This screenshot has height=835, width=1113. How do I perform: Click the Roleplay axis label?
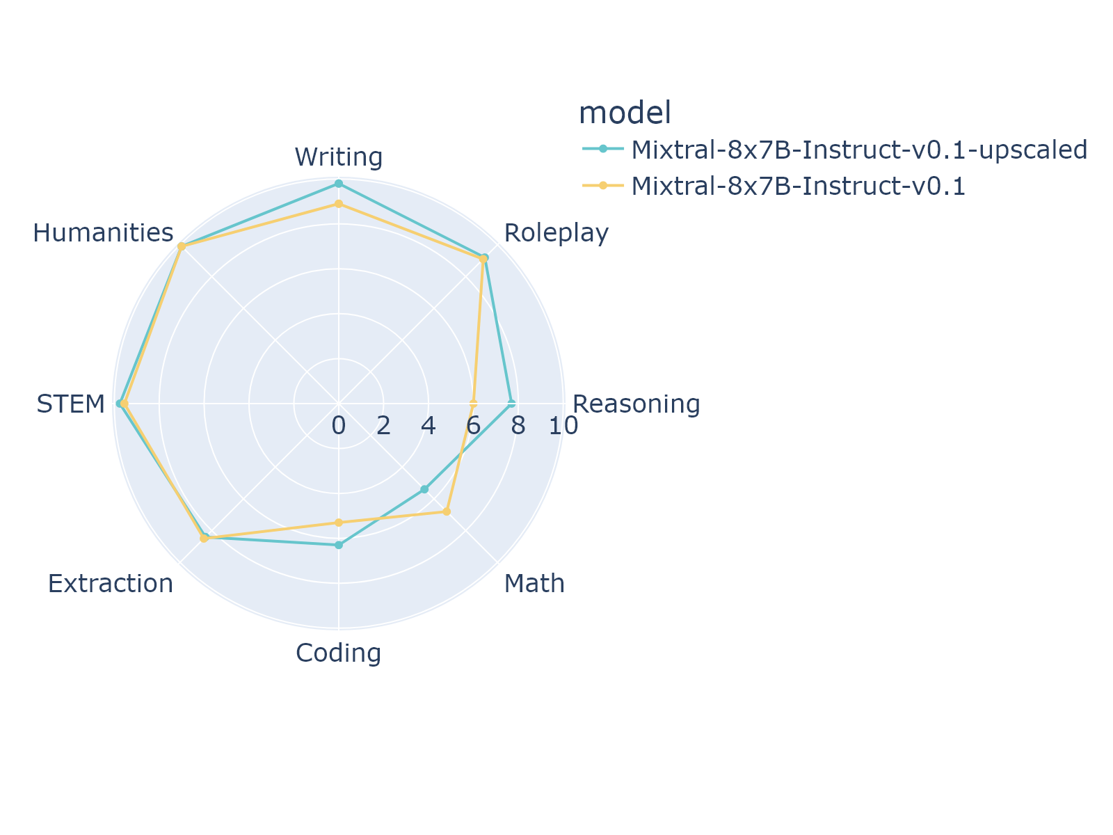pos(556,233)
